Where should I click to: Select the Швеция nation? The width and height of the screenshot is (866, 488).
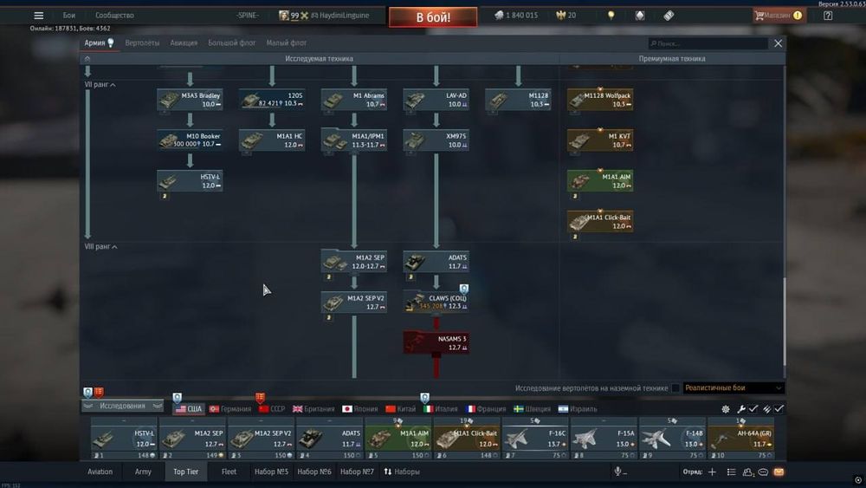532,409
